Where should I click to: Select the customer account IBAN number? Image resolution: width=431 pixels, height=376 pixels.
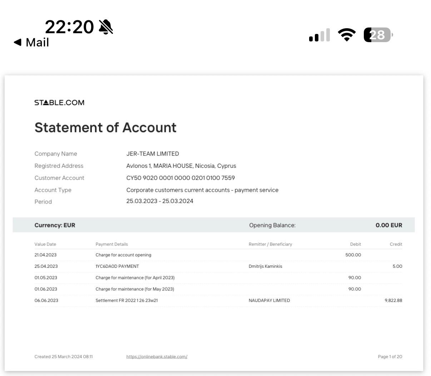(x=180, y=178)
